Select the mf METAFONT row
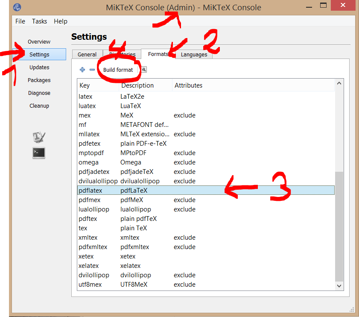The image size is (359, 317). tap(206, 125)
